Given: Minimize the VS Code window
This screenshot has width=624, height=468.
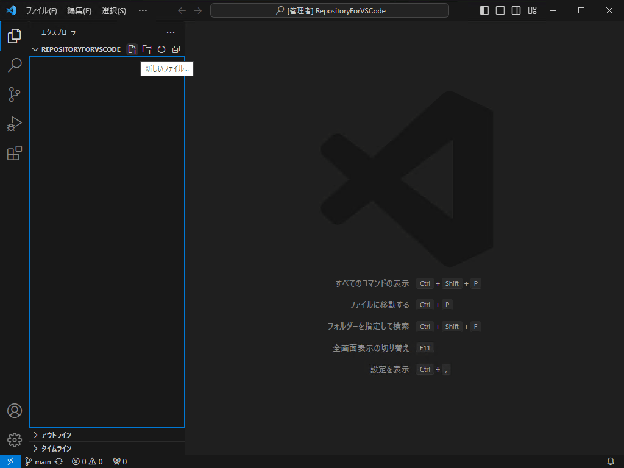Looking at the screenshot, I should pos(553,10).
